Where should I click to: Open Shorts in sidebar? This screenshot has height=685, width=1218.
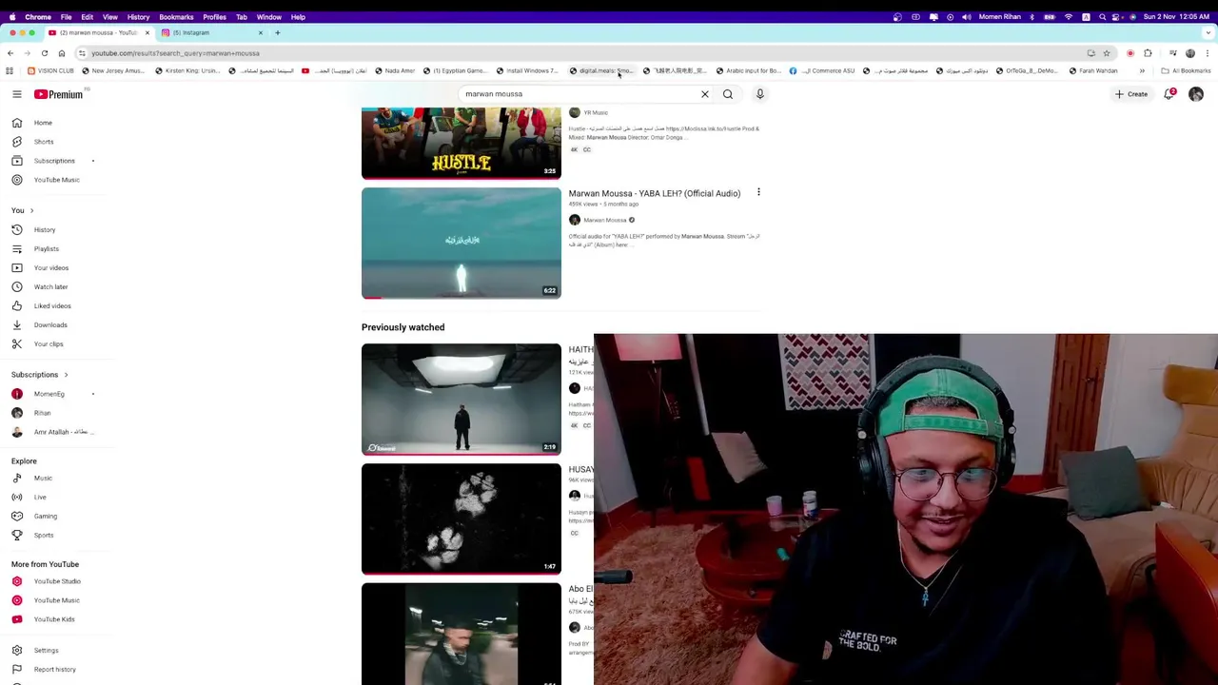(44, 142)
